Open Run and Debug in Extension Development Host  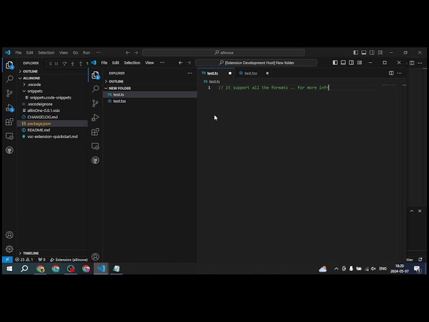pyautogui.click(x=95, y=117)
